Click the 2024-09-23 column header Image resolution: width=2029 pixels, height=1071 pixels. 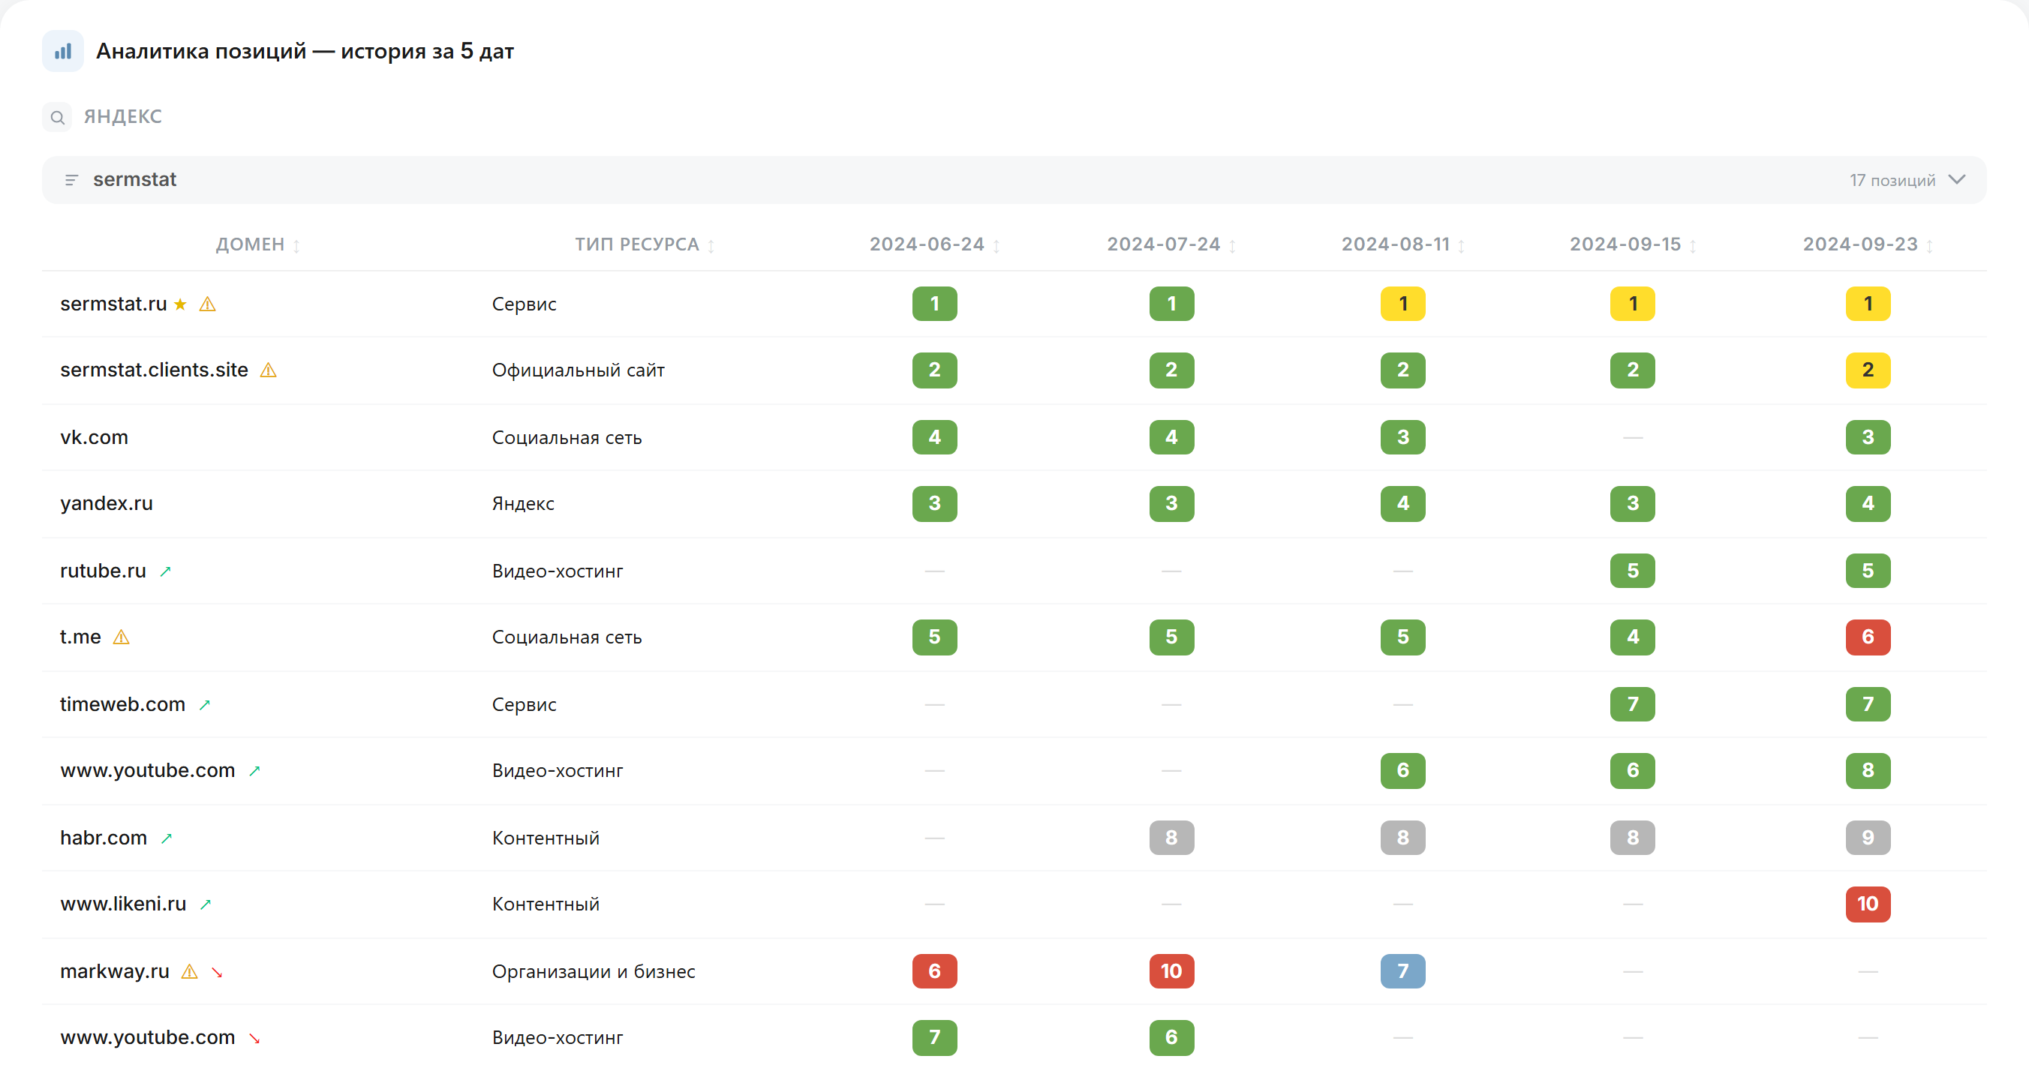click(x=1860, y=244)
